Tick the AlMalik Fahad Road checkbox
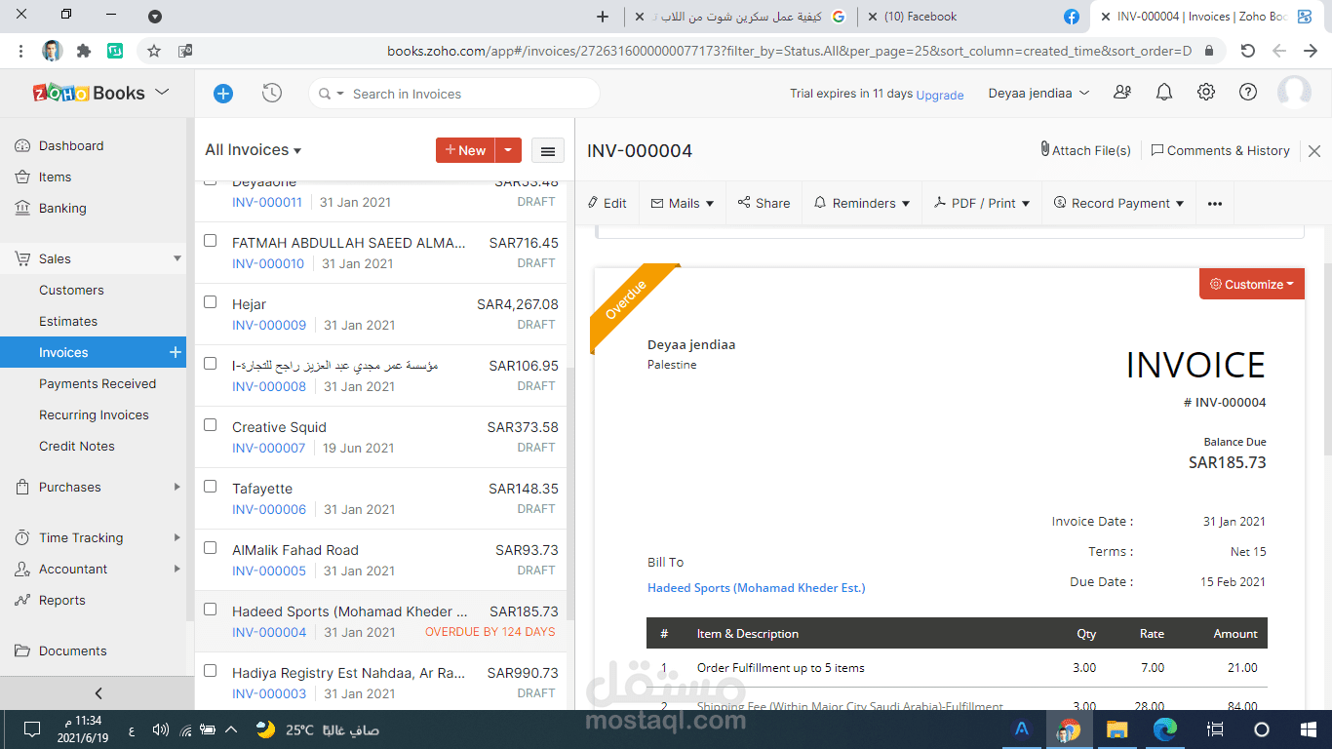The image size is (1332, 749). coord(210,548)
